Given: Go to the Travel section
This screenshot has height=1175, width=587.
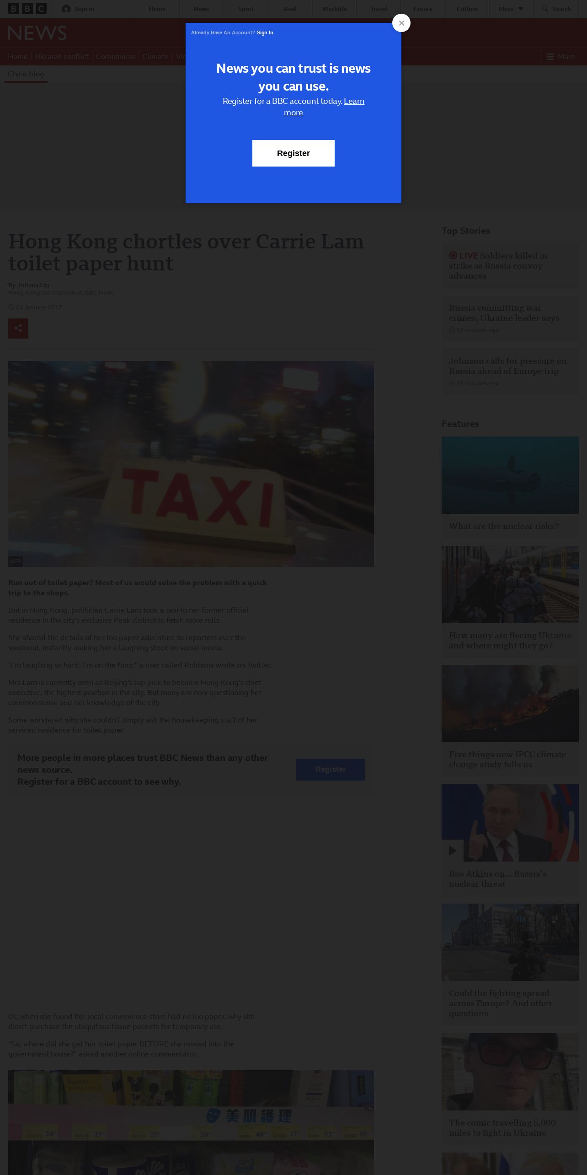Looking at the screenshot, I should coord(379,9).
